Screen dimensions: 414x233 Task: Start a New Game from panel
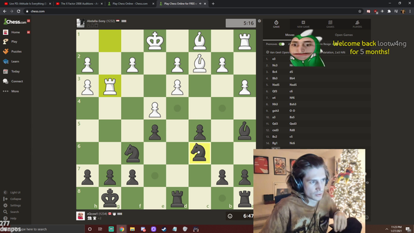303,24
